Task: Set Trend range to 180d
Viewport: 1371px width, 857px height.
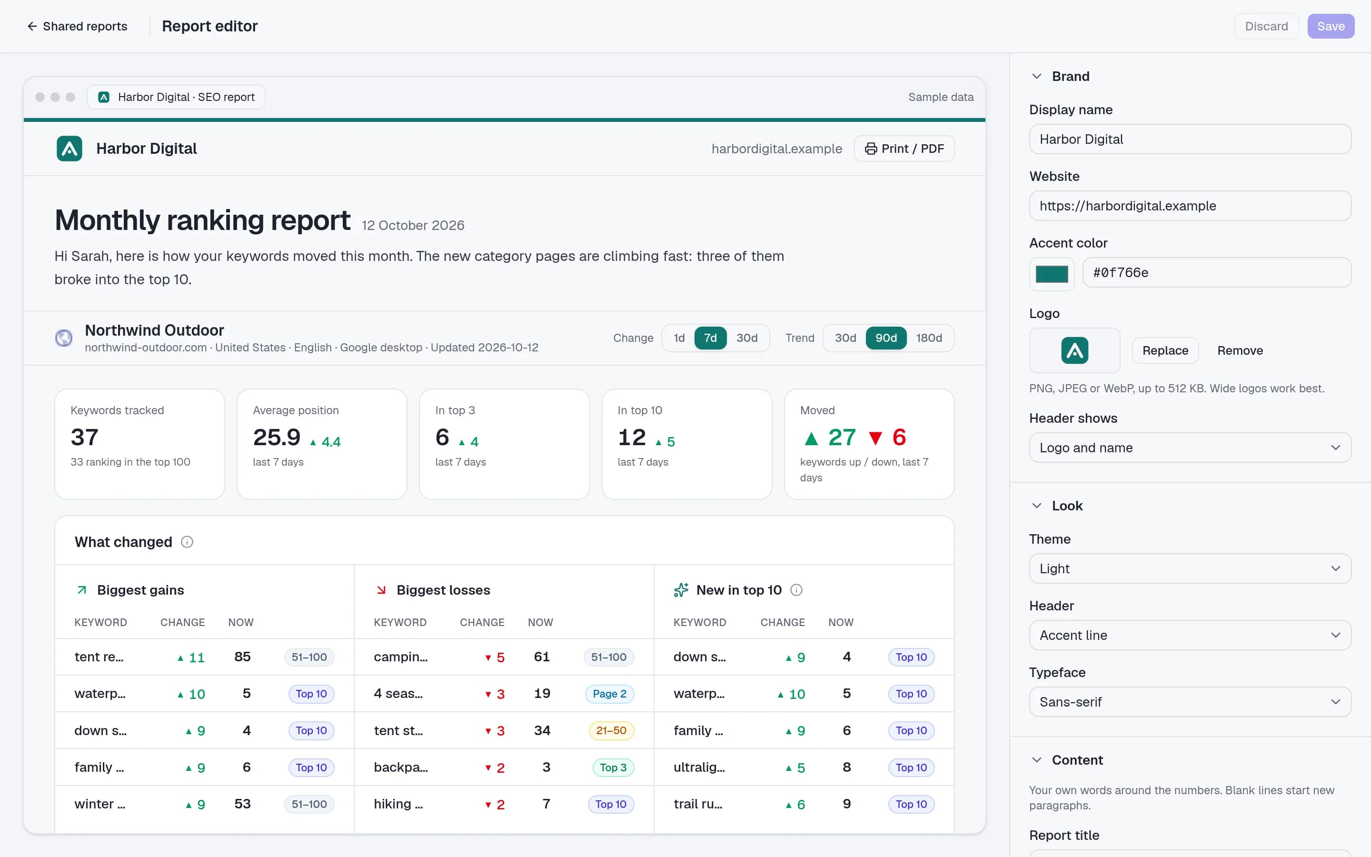Action: pyautogui.click(x=929, y=338)
